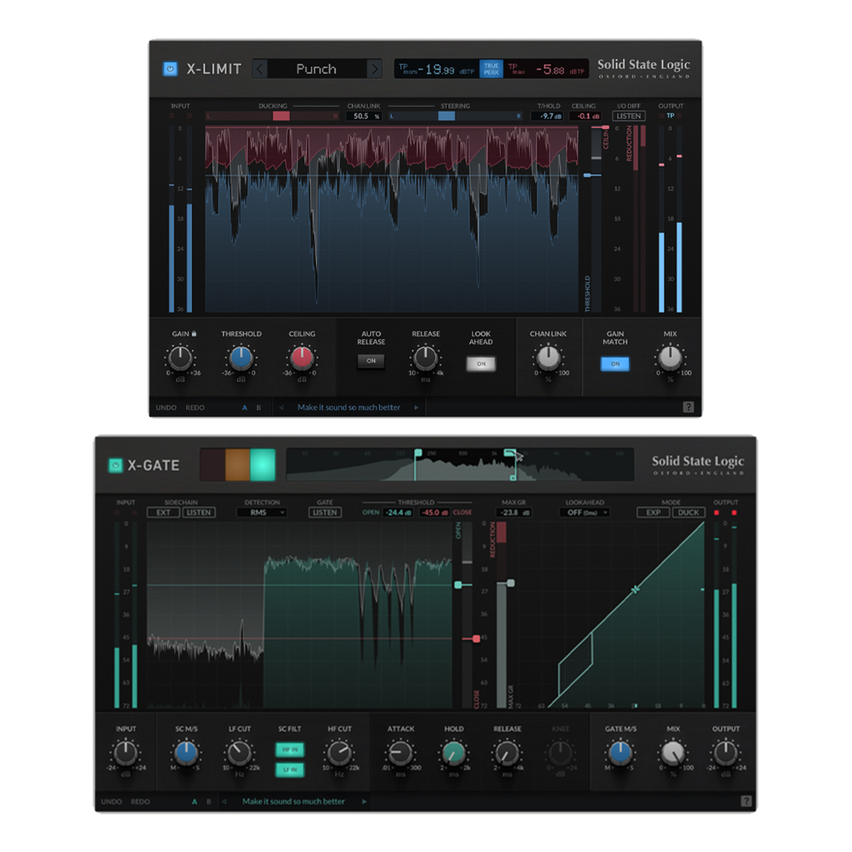
Task: Click the low-frequency filter handle on spectrum
Action: pos(418,453)
